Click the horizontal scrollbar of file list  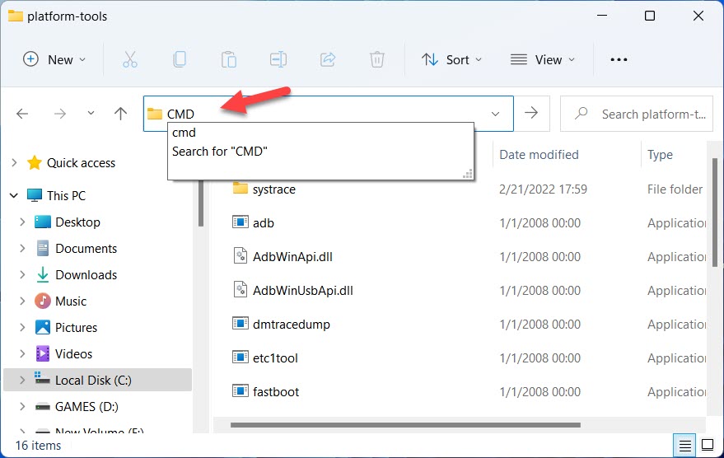tap(405, 425)
